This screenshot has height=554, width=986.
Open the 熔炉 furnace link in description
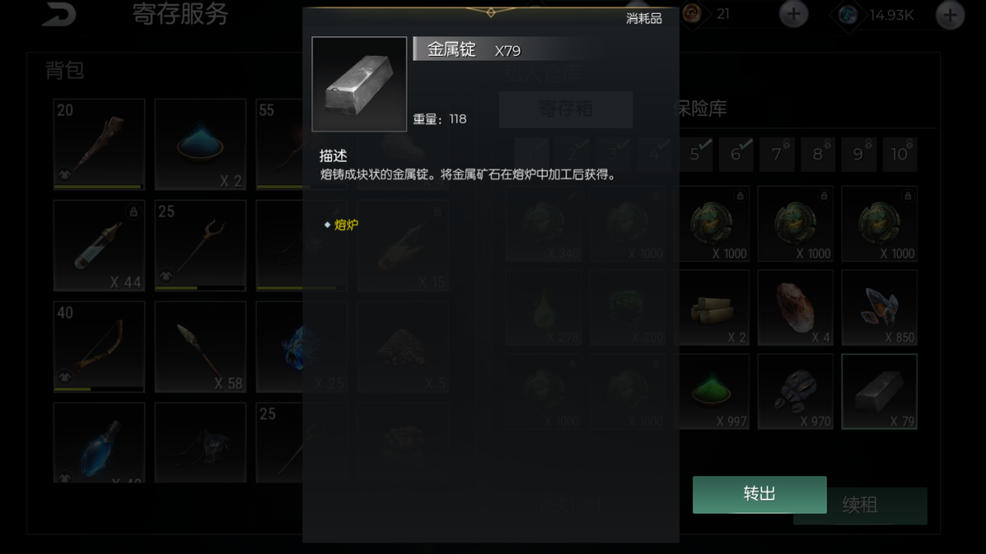click(x=346, y=224)
